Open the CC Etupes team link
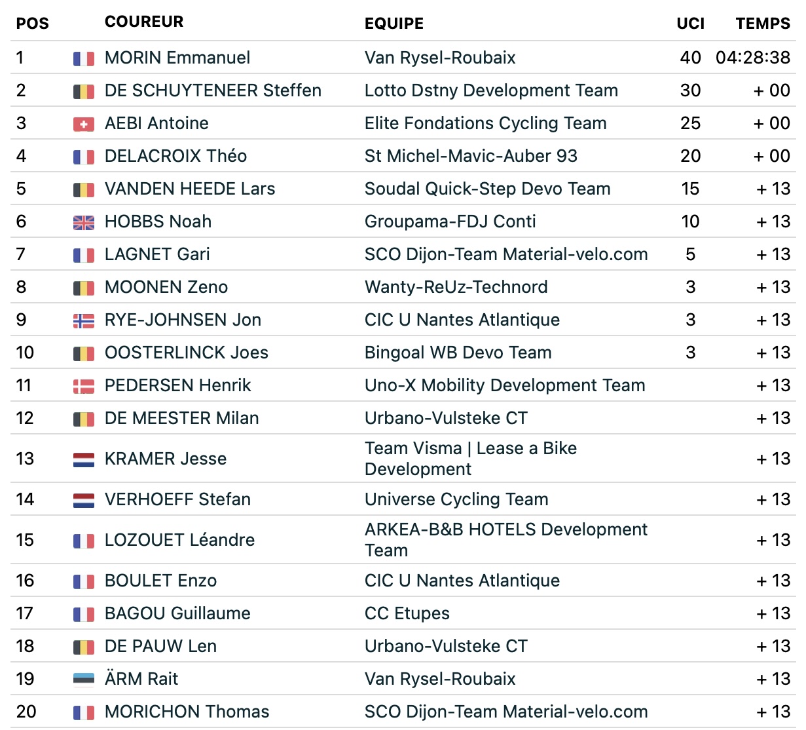Image resolution: width=806 pixels, height=730 pixels. (407, 613)
